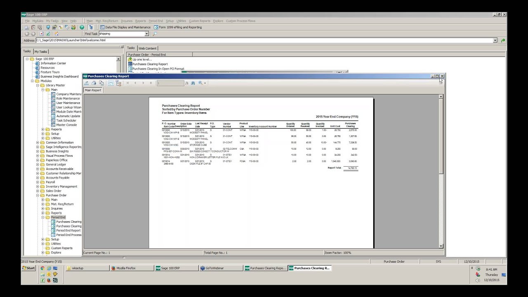Image resolution: width=528 pixels, height=297 pixels.
Task: Click scroll-up arrow of the tree panel
Action: [x=118, y=59]
